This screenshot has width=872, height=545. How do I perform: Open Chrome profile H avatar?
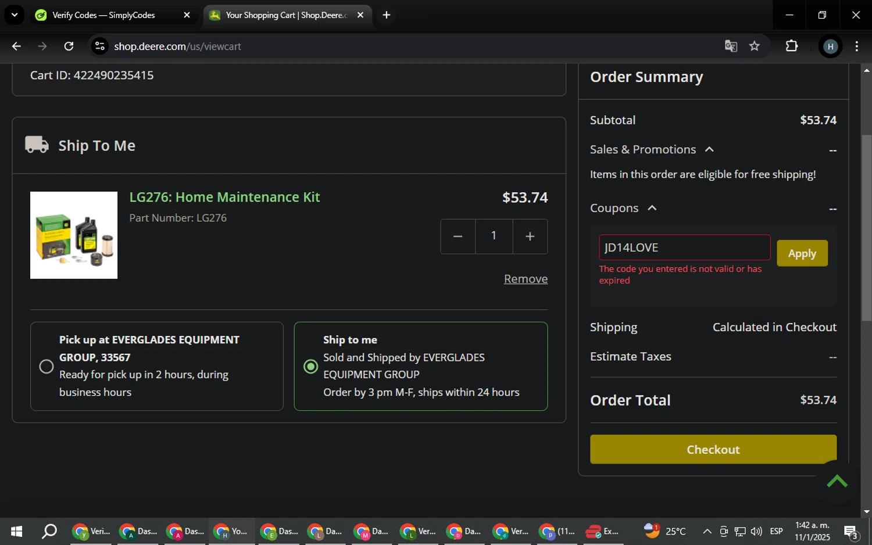[830, 46]
